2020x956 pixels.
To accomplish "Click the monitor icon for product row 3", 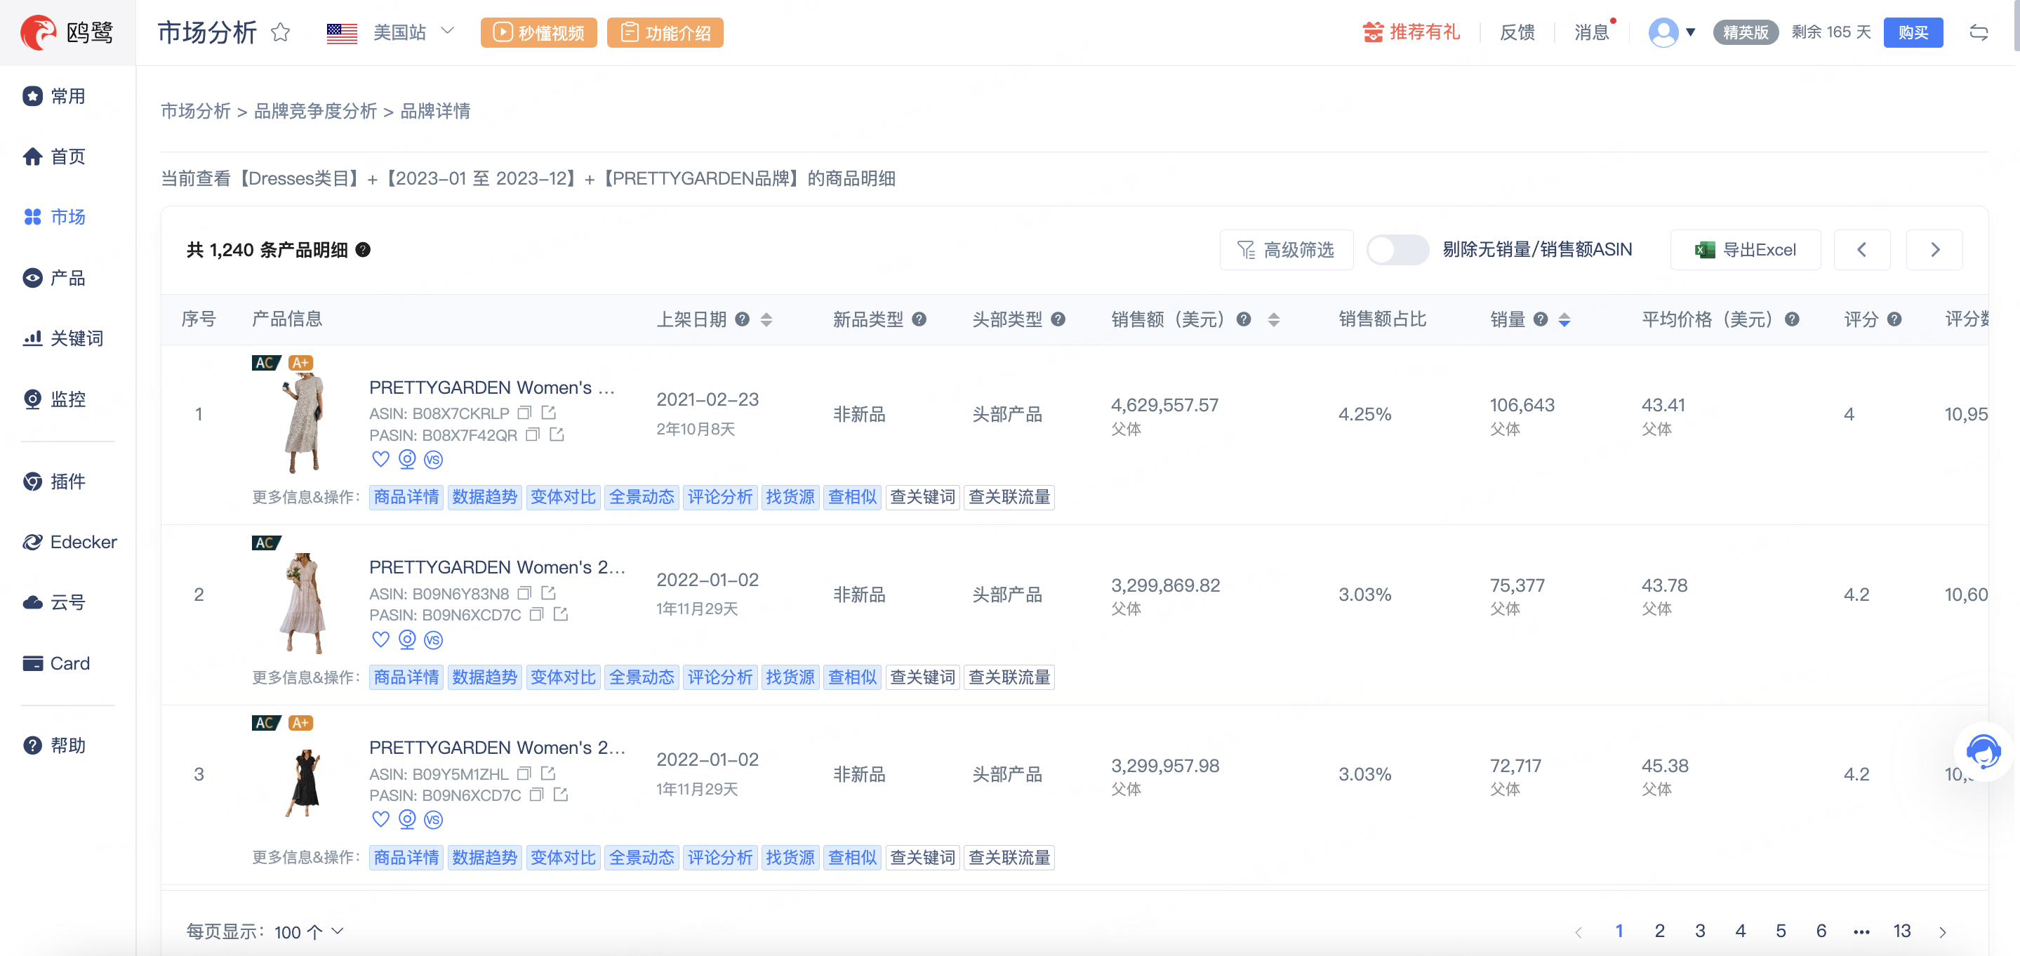I will pyautogui.click(x=407, y=818).
